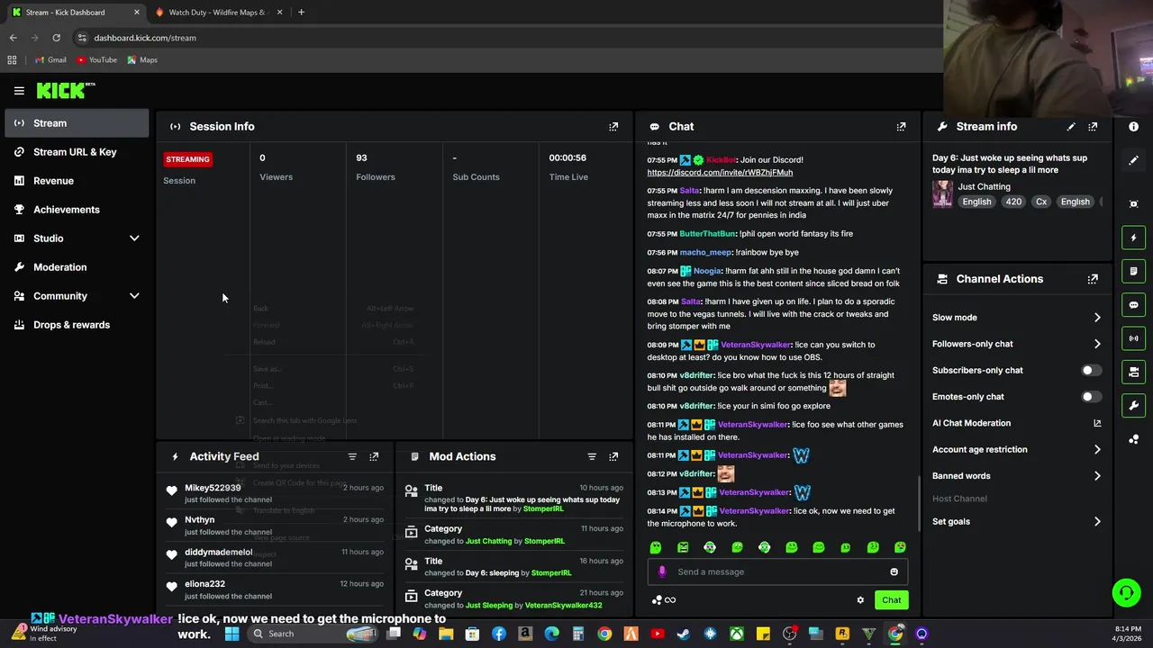Image resolution: width=1153 pixels, height=648 pixels.
Task: Open a new browser tab
Action: [x=301, y=13]
